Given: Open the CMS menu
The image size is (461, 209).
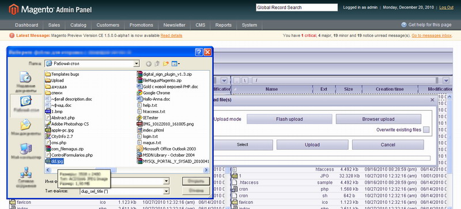Looking at the screenshot, I should tap(201, 25).
